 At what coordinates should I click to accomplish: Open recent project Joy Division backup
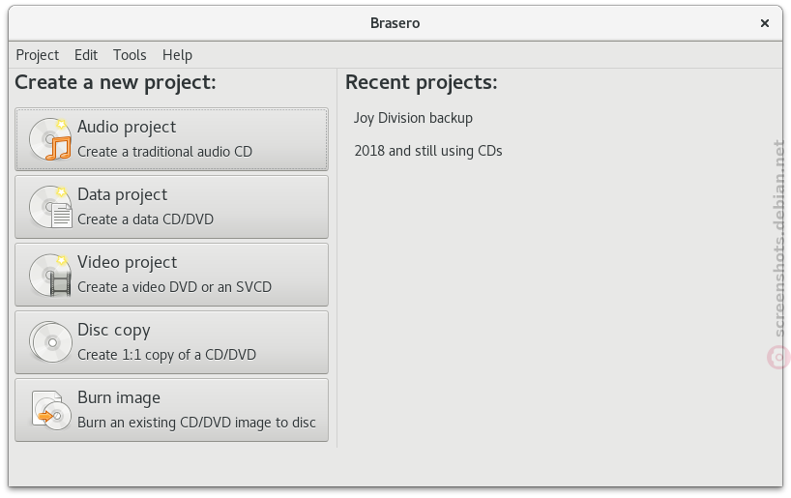(x=413, y=118)
